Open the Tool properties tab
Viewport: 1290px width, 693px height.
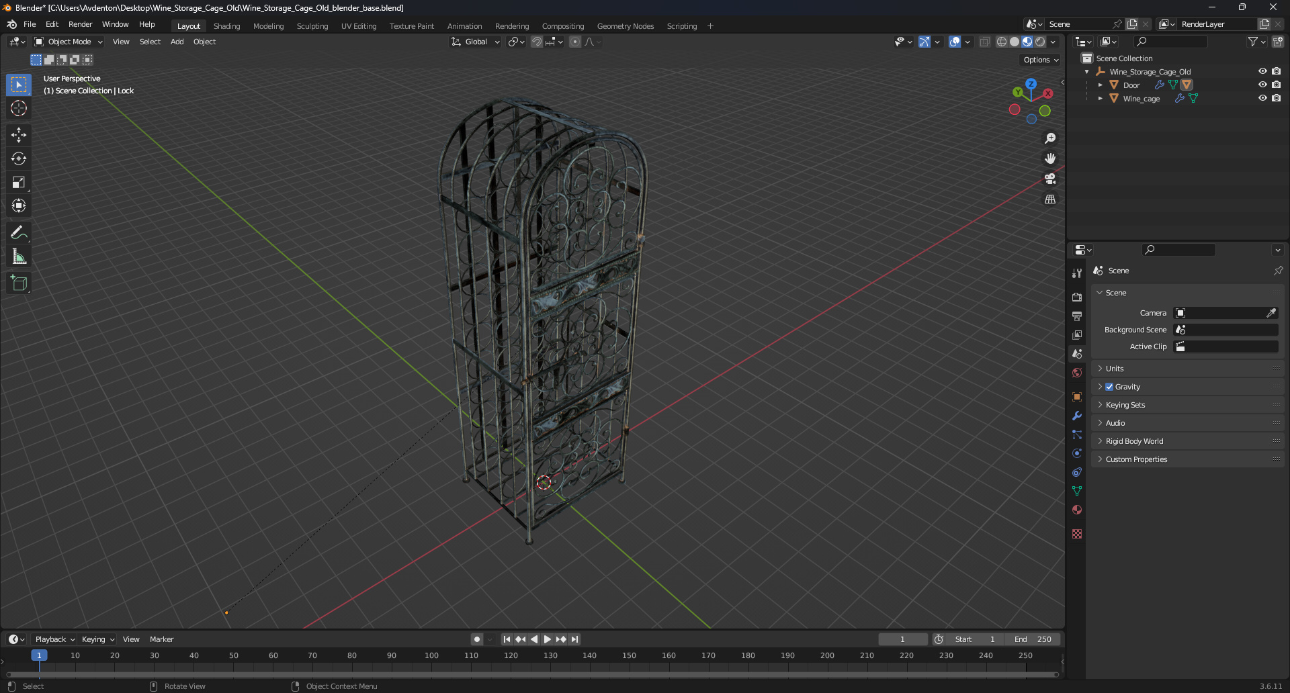pos(1077,273)
